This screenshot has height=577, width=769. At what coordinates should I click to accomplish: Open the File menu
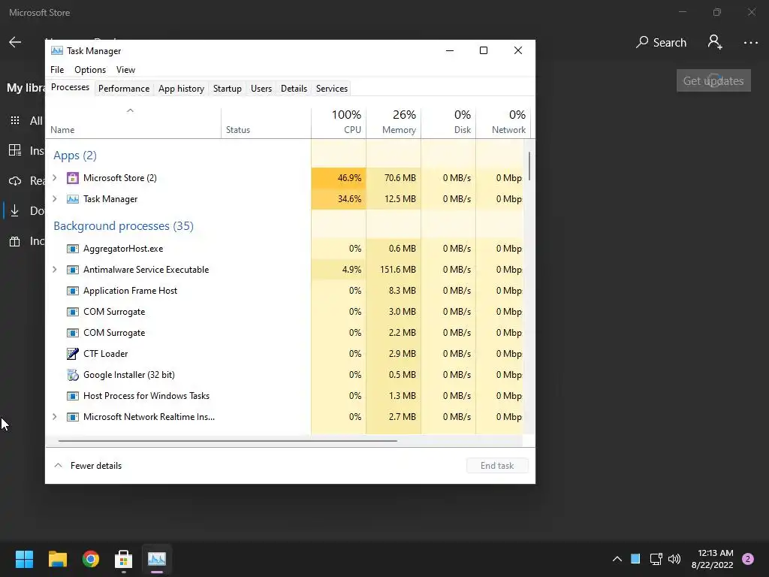point(57,70)
